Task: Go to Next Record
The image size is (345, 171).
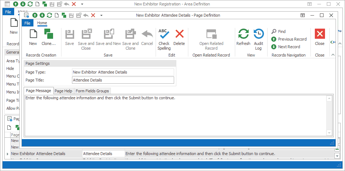Action: click(286, 47)
